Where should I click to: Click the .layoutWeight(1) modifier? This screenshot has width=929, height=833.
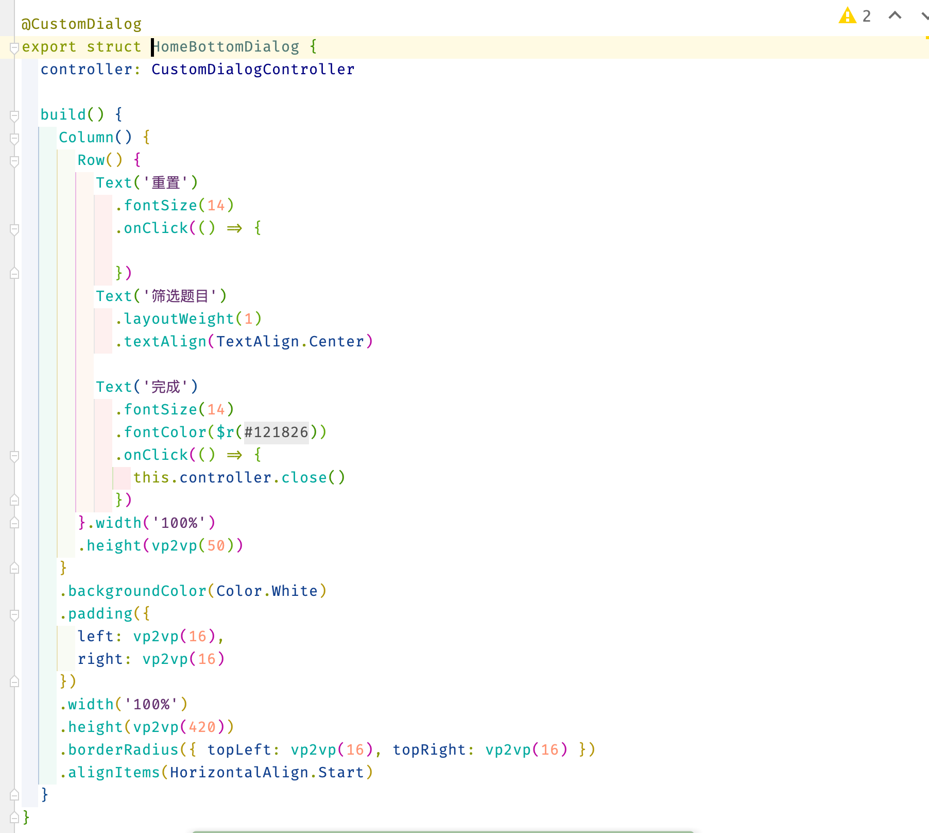pos(188,319)
